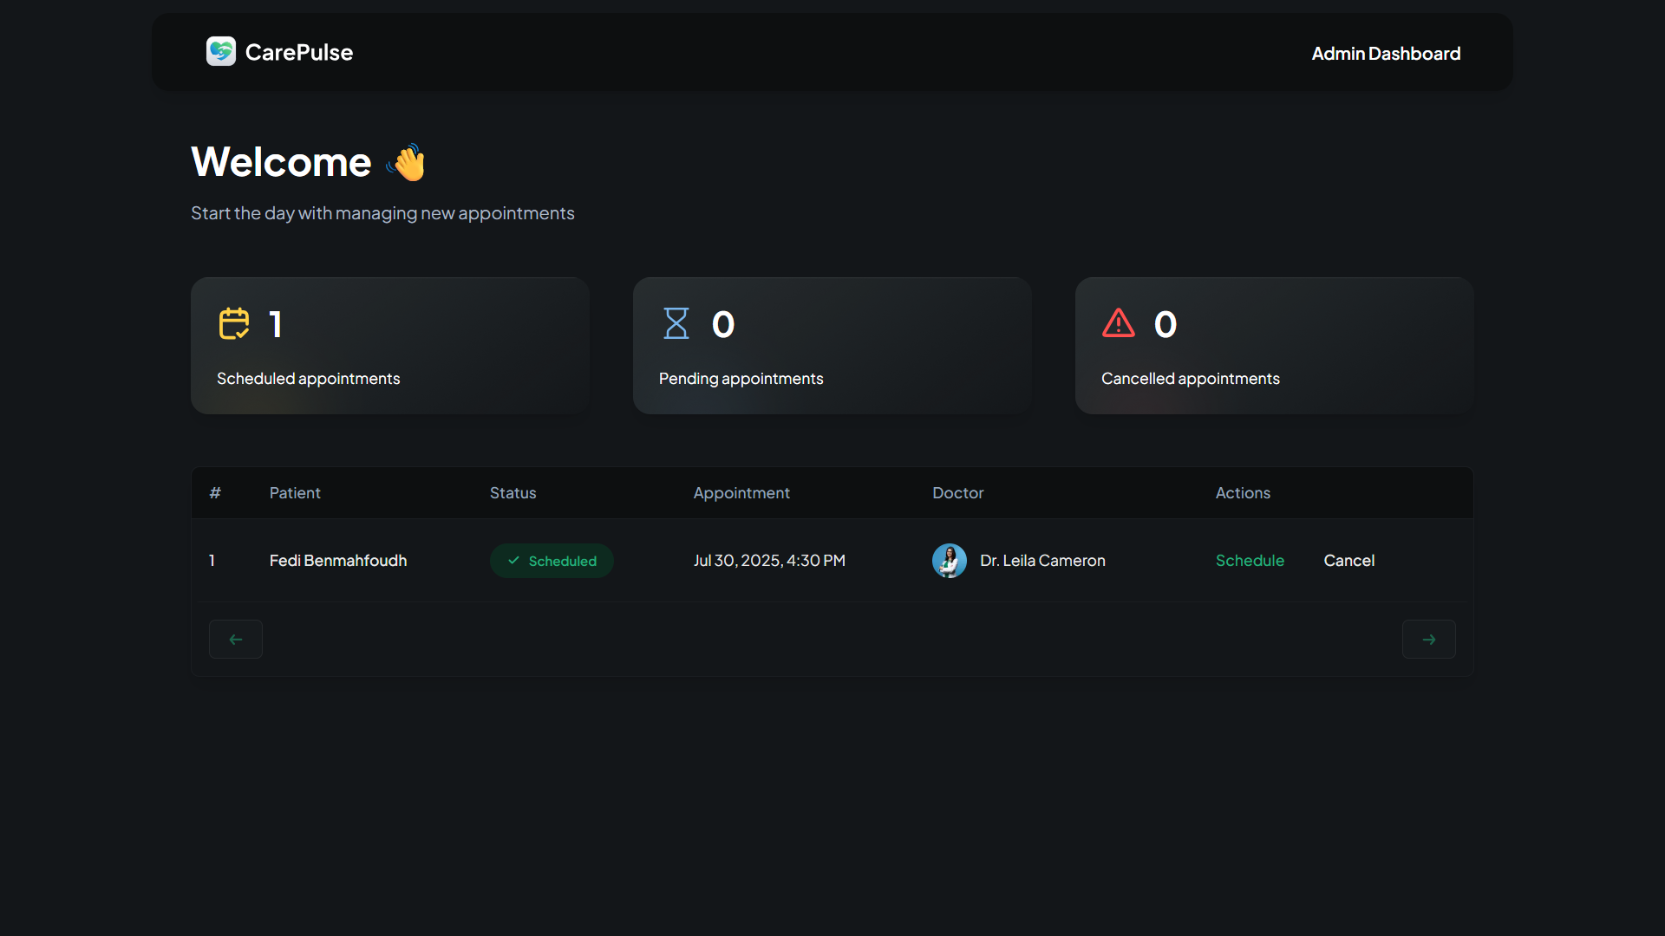Screen dimensions: 1665x936
Task: Click the Patient column header
Action: (x=295, y=493)
